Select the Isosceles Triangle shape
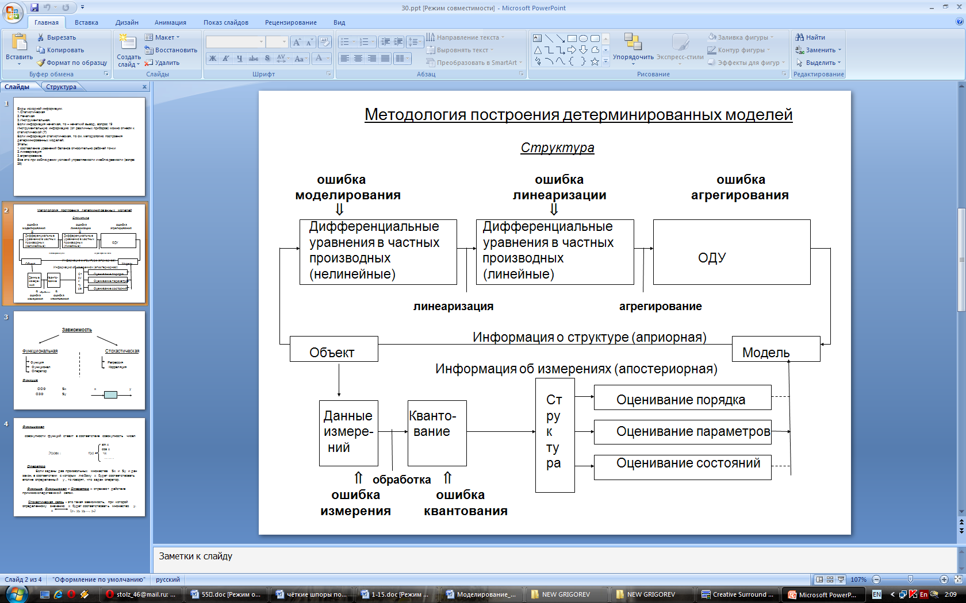Image resolution: width=966 pixels, height=603 pixels. [538, 50]
